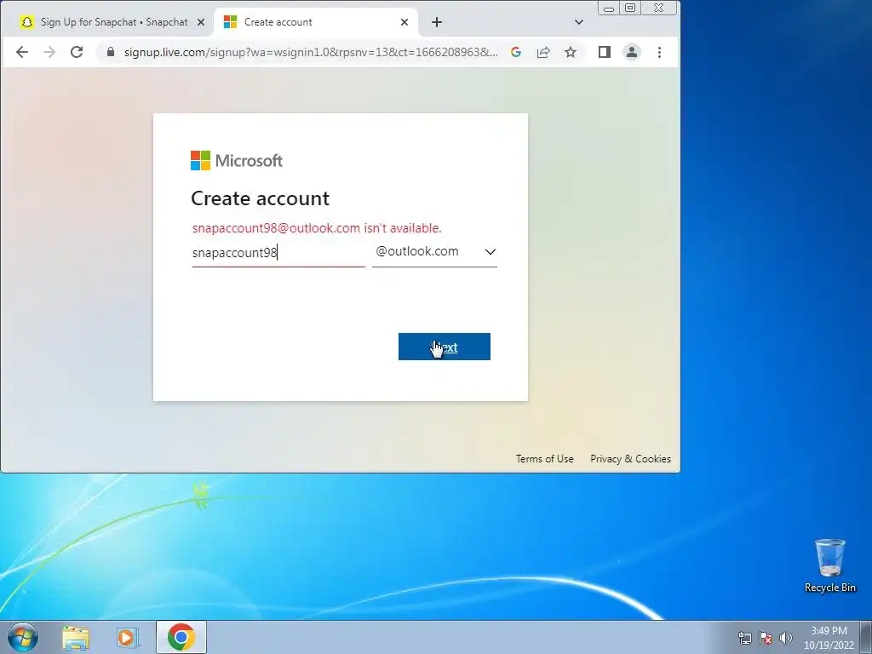Viewport: 872px width, 654px height.
Task: Close the Create account tab
Action: tap(404, 22)
